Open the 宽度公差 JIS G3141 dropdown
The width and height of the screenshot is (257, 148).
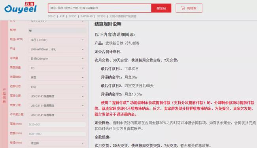click(x=57, y=106)
